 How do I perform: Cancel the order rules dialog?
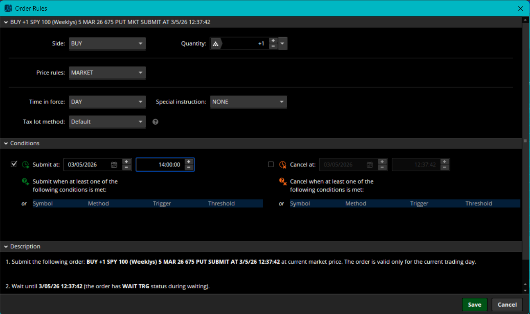tap(507, 305)
